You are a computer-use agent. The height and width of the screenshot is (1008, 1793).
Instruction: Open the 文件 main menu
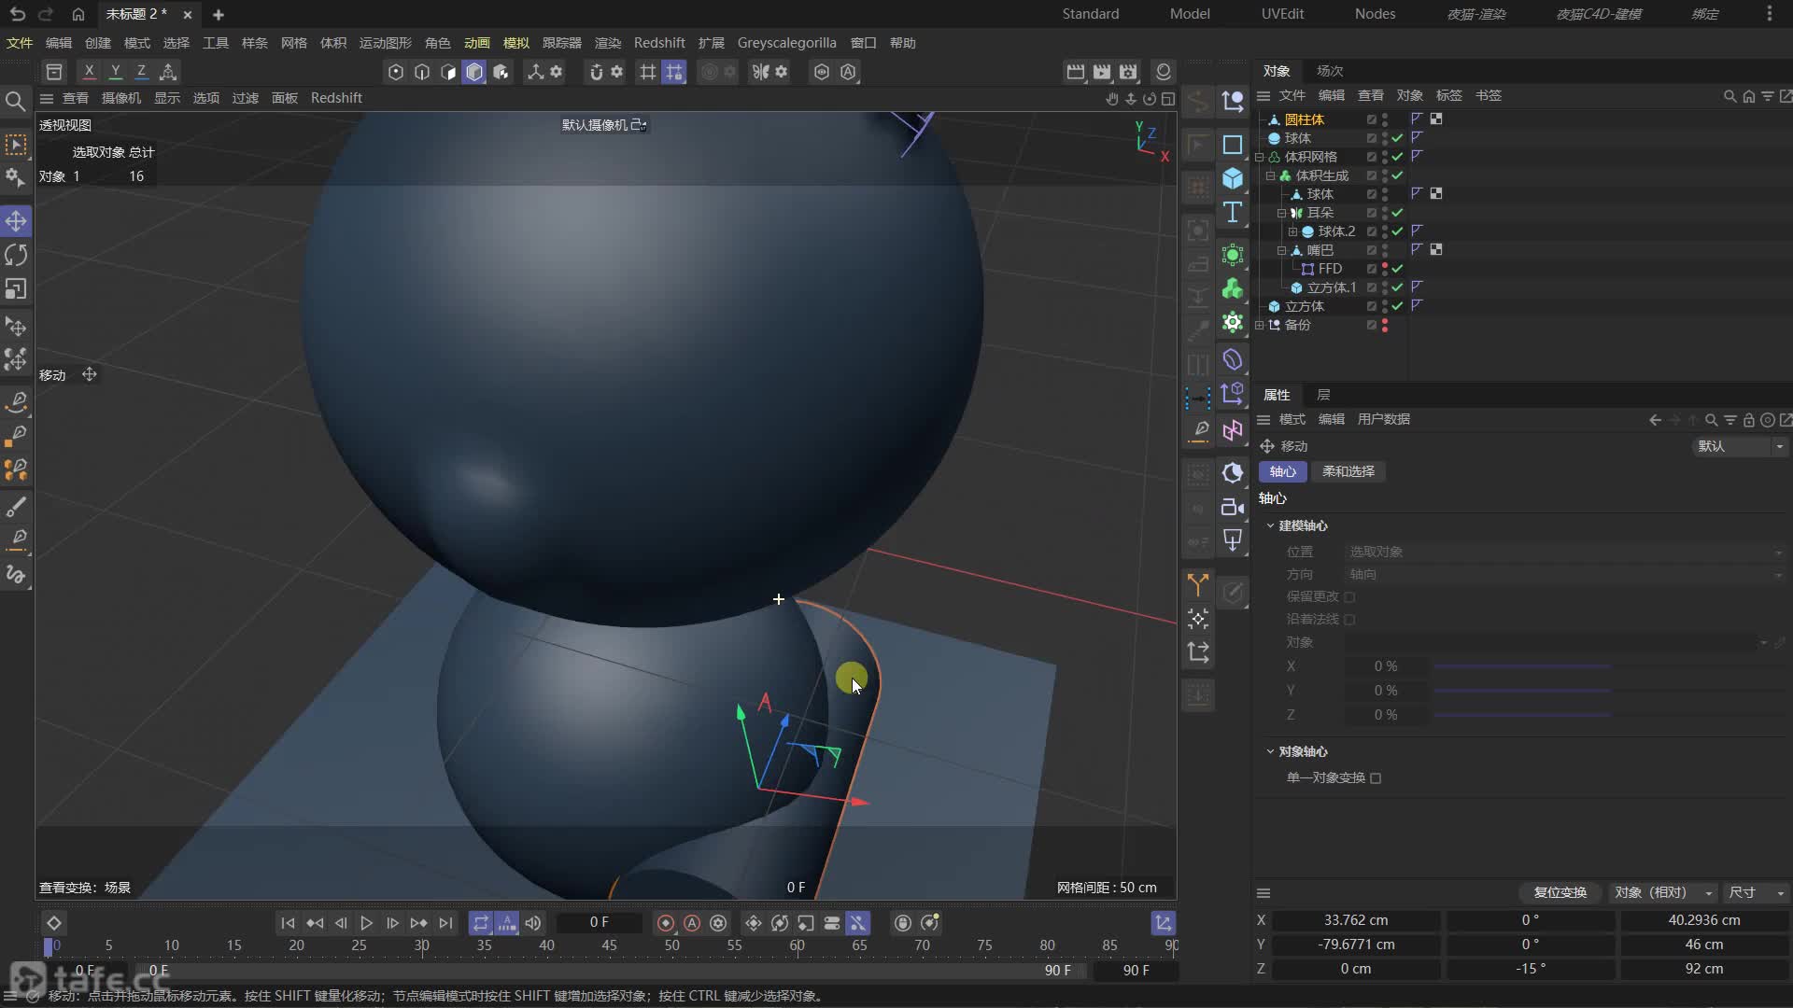click(x=20, y=43)
